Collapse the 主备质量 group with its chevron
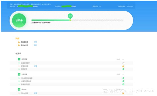 tap(123, 74)
